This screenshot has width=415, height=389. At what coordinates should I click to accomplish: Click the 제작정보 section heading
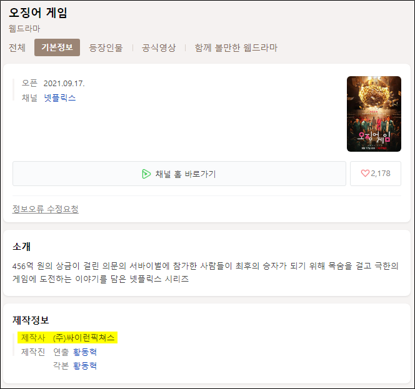pos(31,320)
